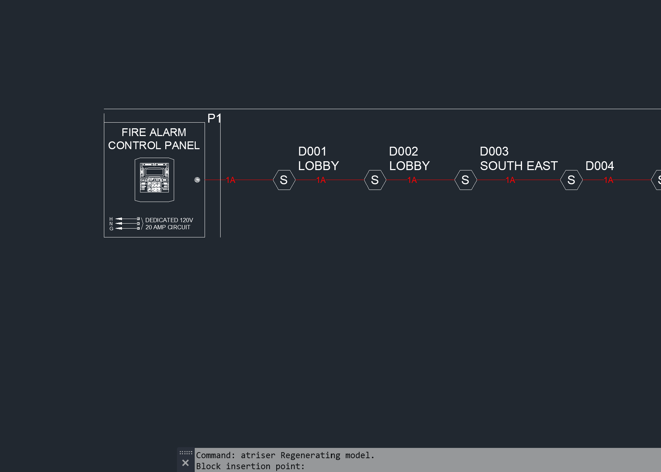Click the 1A wire tag nearest the panel

pos(230,180)
